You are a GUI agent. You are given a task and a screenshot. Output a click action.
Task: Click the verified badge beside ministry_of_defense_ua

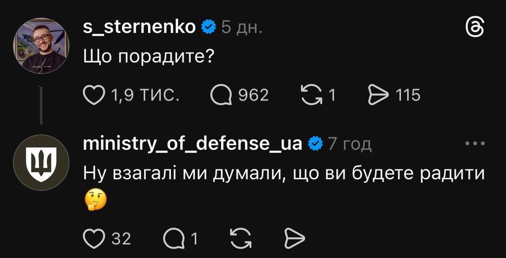click(315, 144)
